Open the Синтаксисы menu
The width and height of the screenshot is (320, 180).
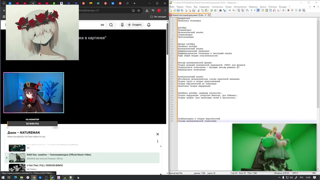click(217, 7)
